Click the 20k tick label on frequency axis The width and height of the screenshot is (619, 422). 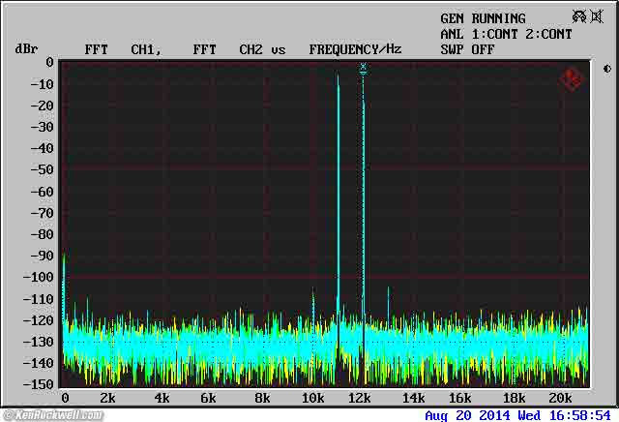pyautogui.click(x=561, y=399)
